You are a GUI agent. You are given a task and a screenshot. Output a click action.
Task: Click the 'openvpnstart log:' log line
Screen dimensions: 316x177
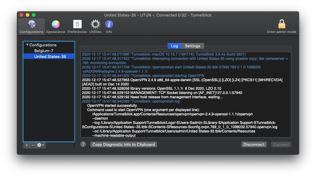click(x=131, y=101)
